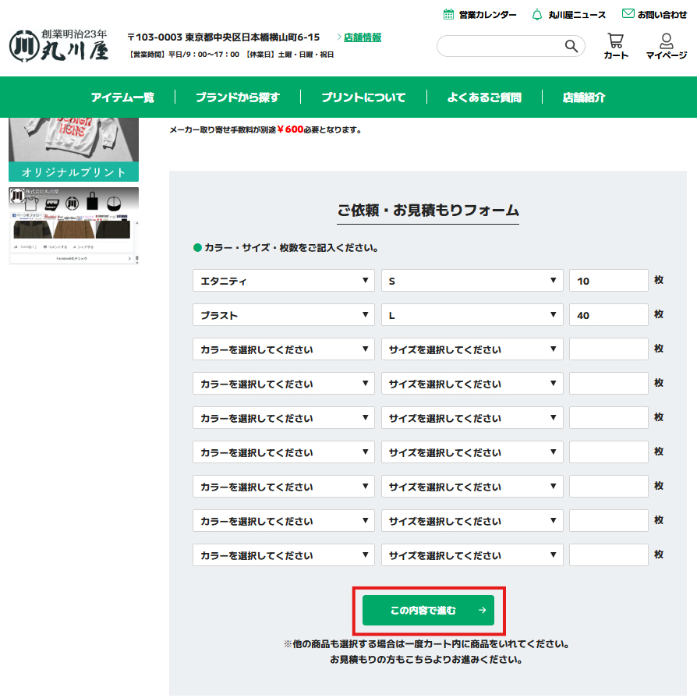This screenshot has height=698, width=697.
Task: Click the search magnifier icon
Action: point(571,46)
